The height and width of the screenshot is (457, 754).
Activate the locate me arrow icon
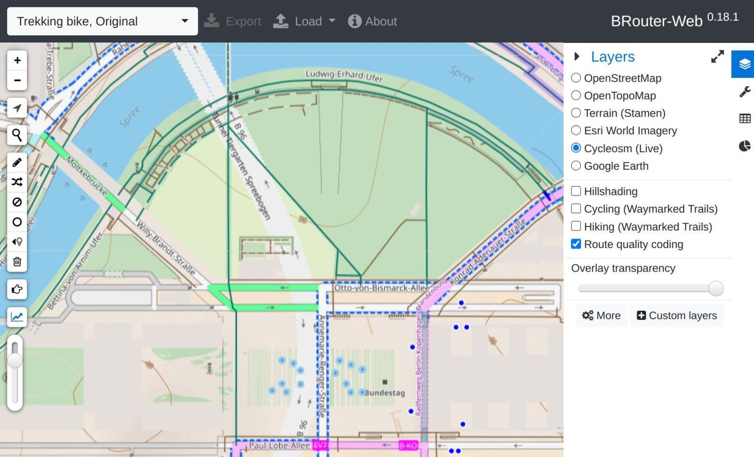pyautogui.click(x=17, y=108)
